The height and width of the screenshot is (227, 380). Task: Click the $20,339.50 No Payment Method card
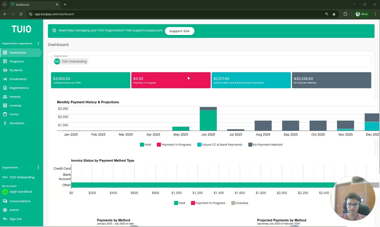point(332,80)
